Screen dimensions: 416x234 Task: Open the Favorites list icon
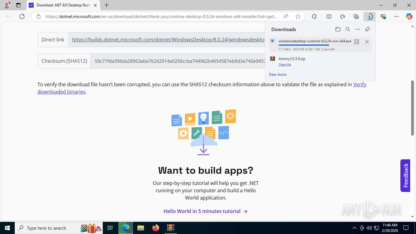point(343,16)
